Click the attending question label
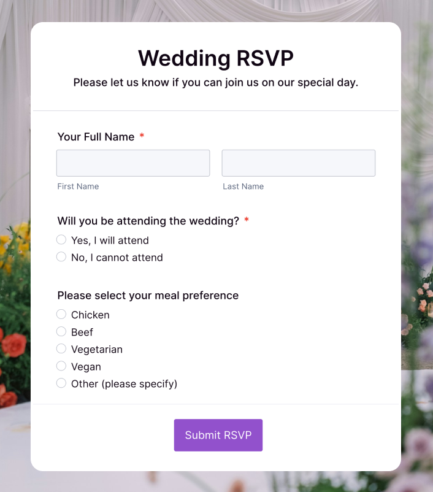The height and width of the screenshot is (492, 433). click(x=148, y=221)
